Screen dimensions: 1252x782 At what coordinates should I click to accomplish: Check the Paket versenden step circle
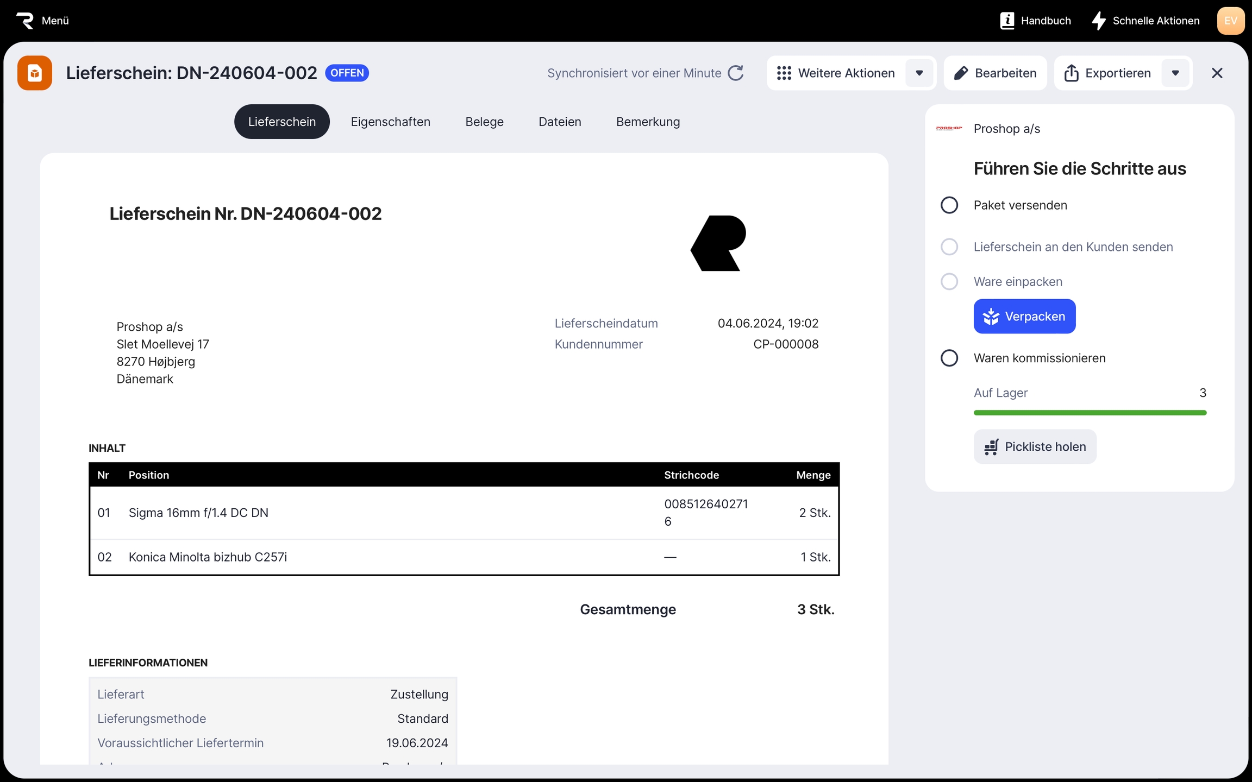949,205
